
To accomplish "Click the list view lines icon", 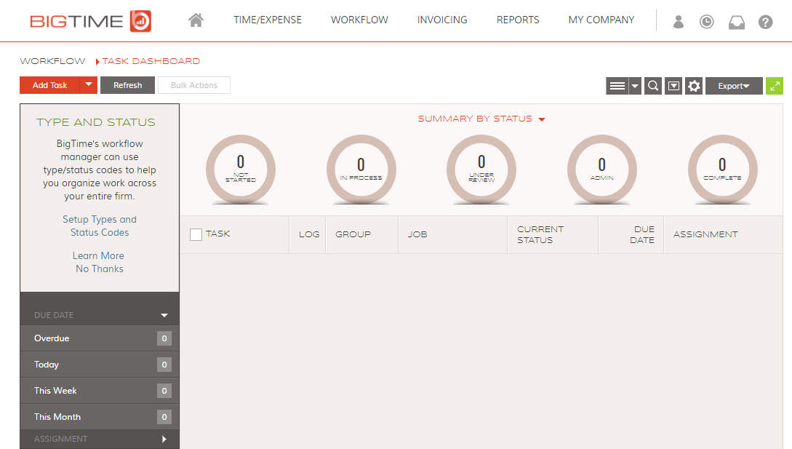I will tap(617, 86).
